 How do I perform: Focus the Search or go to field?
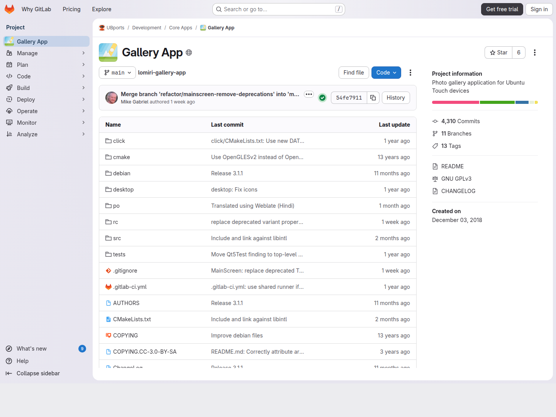pyautogui.click(x=279, y=9)
